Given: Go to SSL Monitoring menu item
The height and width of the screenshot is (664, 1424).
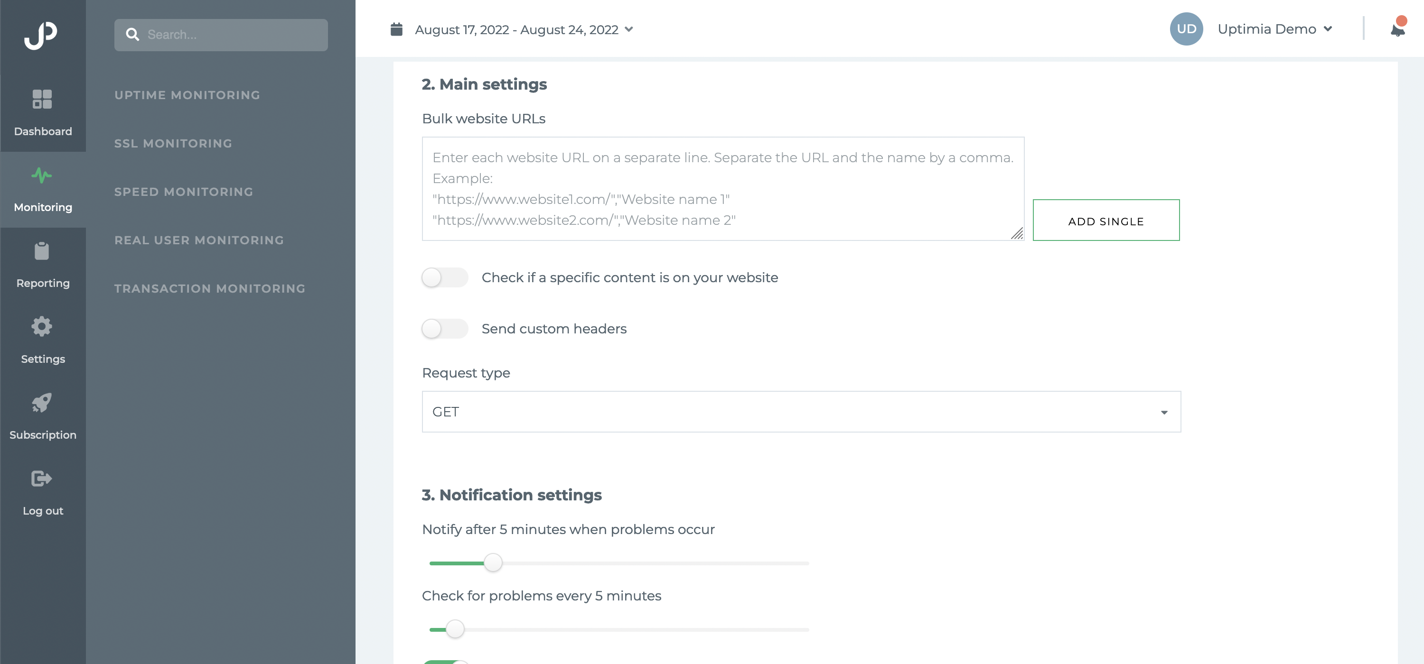Looking at the screenshot, I should point(173,144).
